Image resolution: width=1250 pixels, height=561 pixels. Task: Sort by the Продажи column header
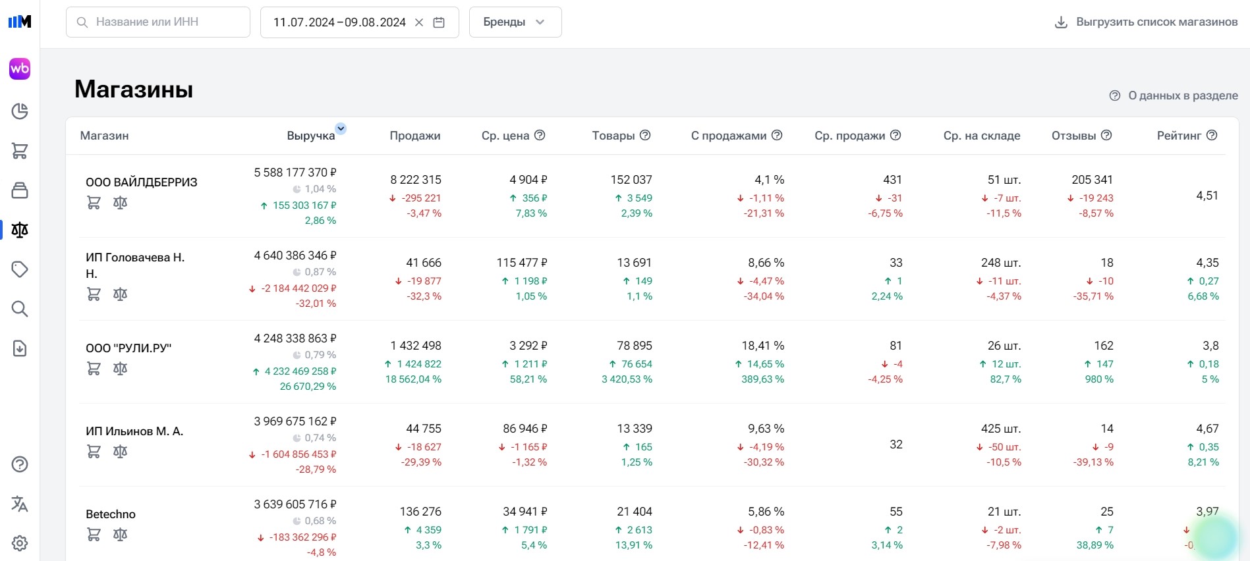point(415,136)
